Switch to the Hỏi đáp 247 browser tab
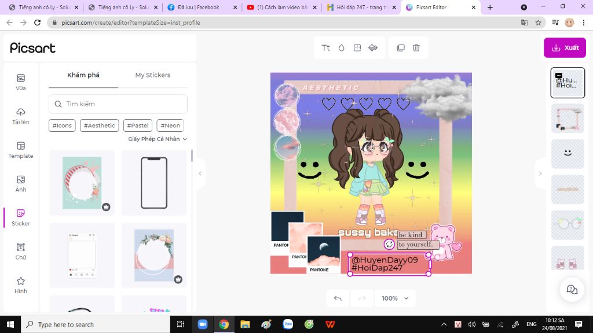The height and width of the screenshot is (333, 593). pos(361,7)
